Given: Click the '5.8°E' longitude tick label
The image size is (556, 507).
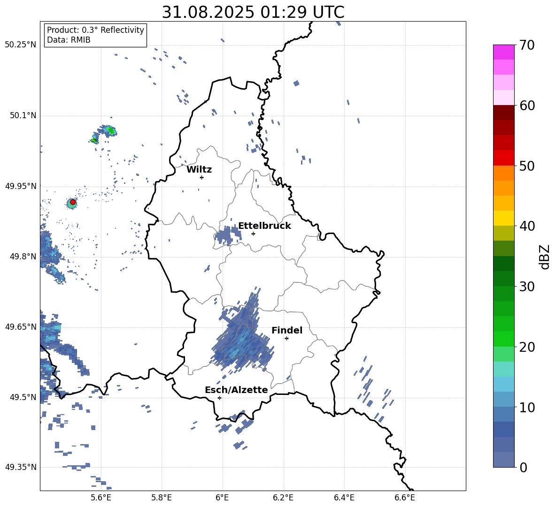Looking at the screenshot, I should [162, 498].
